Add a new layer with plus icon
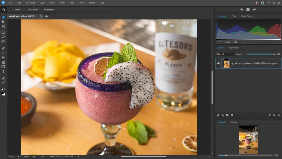The width and height of the screenshot is (282, 159). click(x=223, y=115)
